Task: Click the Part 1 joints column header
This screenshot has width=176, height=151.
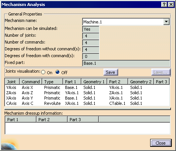Action: [x=72, y=82]
